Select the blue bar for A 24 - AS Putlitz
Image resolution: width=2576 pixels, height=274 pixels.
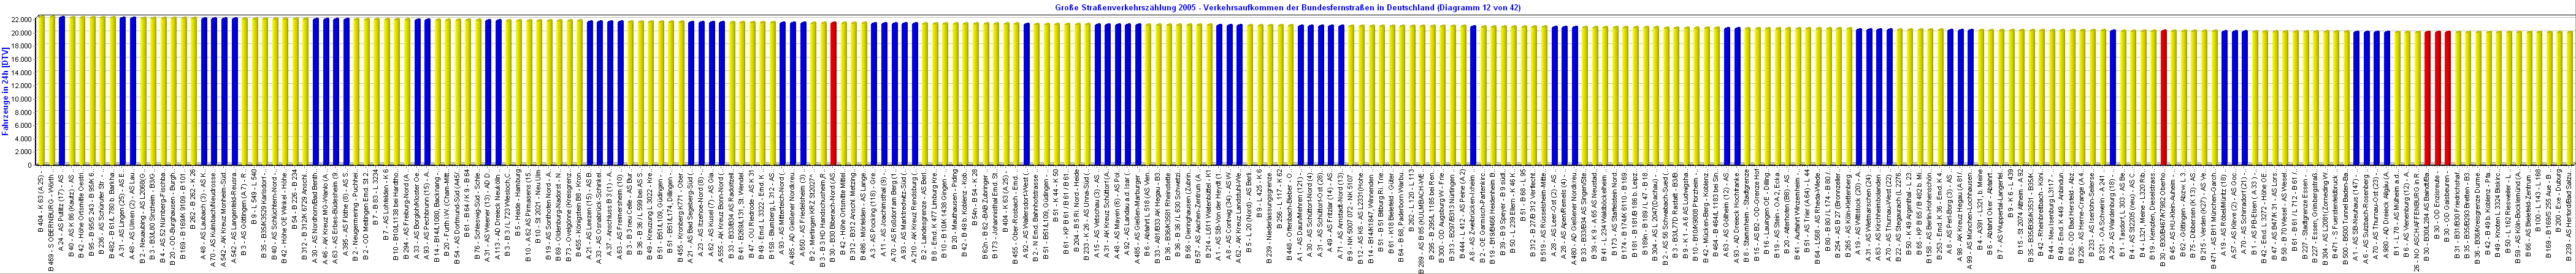tap(61, 90)
